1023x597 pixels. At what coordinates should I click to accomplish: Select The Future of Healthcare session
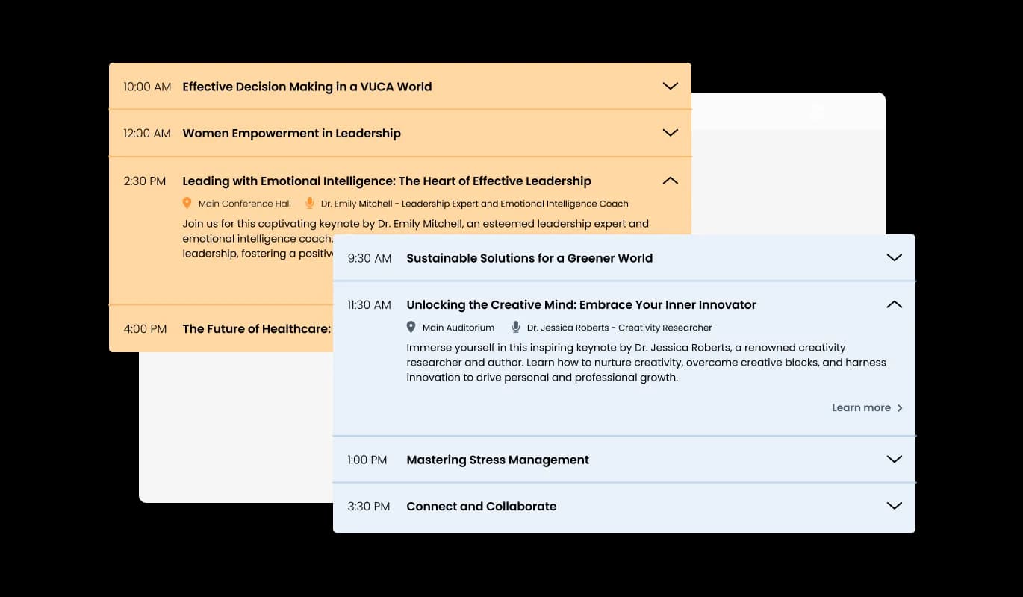pos(257,328)
